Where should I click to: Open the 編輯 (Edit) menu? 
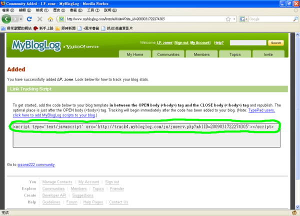click(x=25, y=10)
